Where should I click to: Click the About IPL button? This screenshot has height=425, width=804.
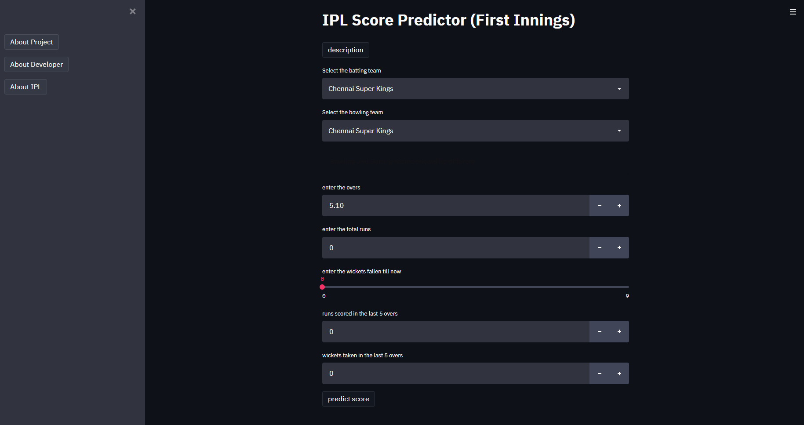coord(25,87)
